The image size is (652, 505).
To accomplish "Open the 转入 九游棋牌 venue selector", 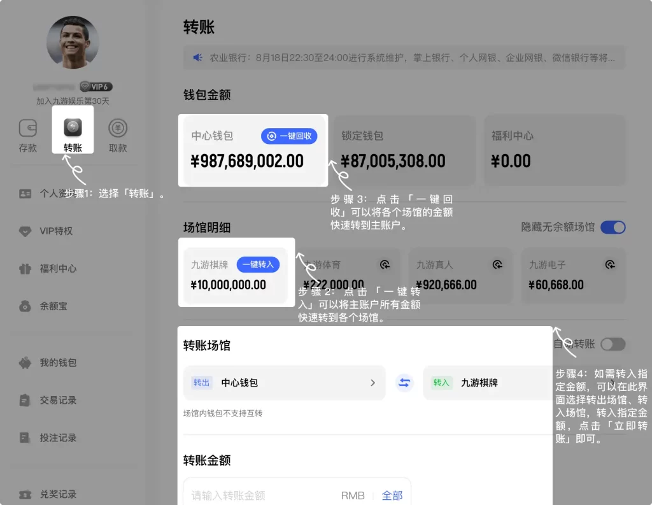I will (486, 383).
